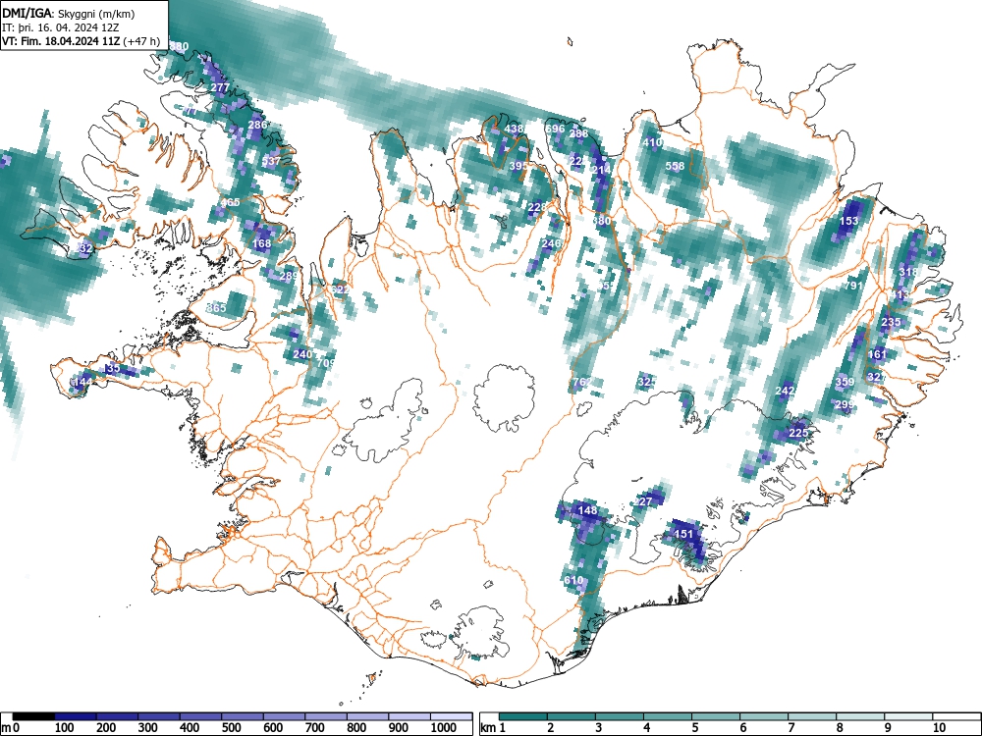Click the visibility value 144 on the map
Viewport: 982px width, 736px height.
coord(82,382)
